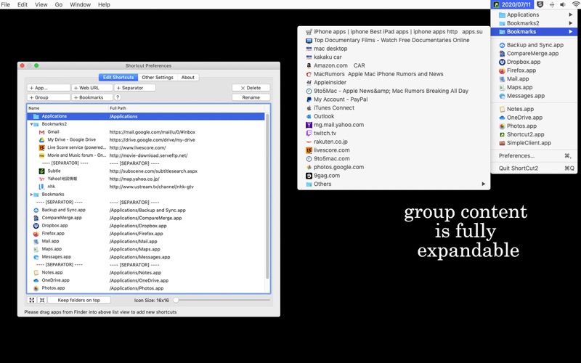The image size is (581, 363).
Task: Click the Gmail icon in shortcut list
Action: (41, 132)
